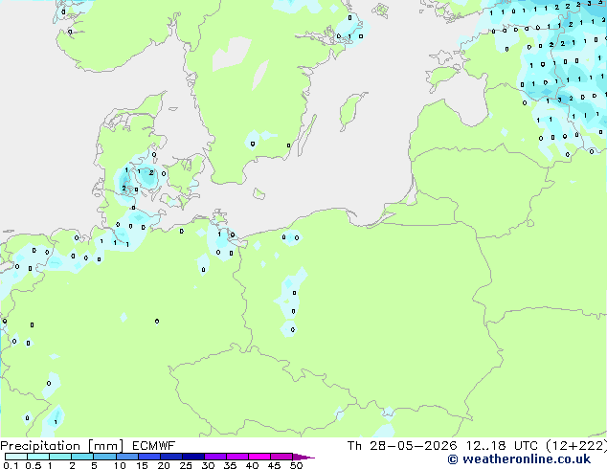The width and height of the screenshot is (607, 469).
Task: Click the 0.5–1 mm legend color swatch
Action: pyautogui.click(x=38, y=457)
